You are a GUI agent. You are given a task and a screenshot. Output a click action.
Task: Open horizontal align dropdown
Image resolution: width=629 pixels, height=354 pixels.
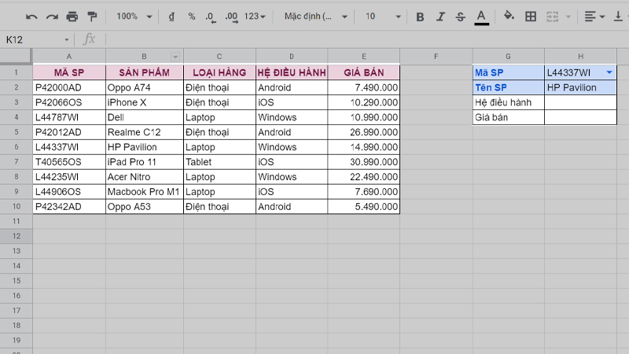point(594,17)
